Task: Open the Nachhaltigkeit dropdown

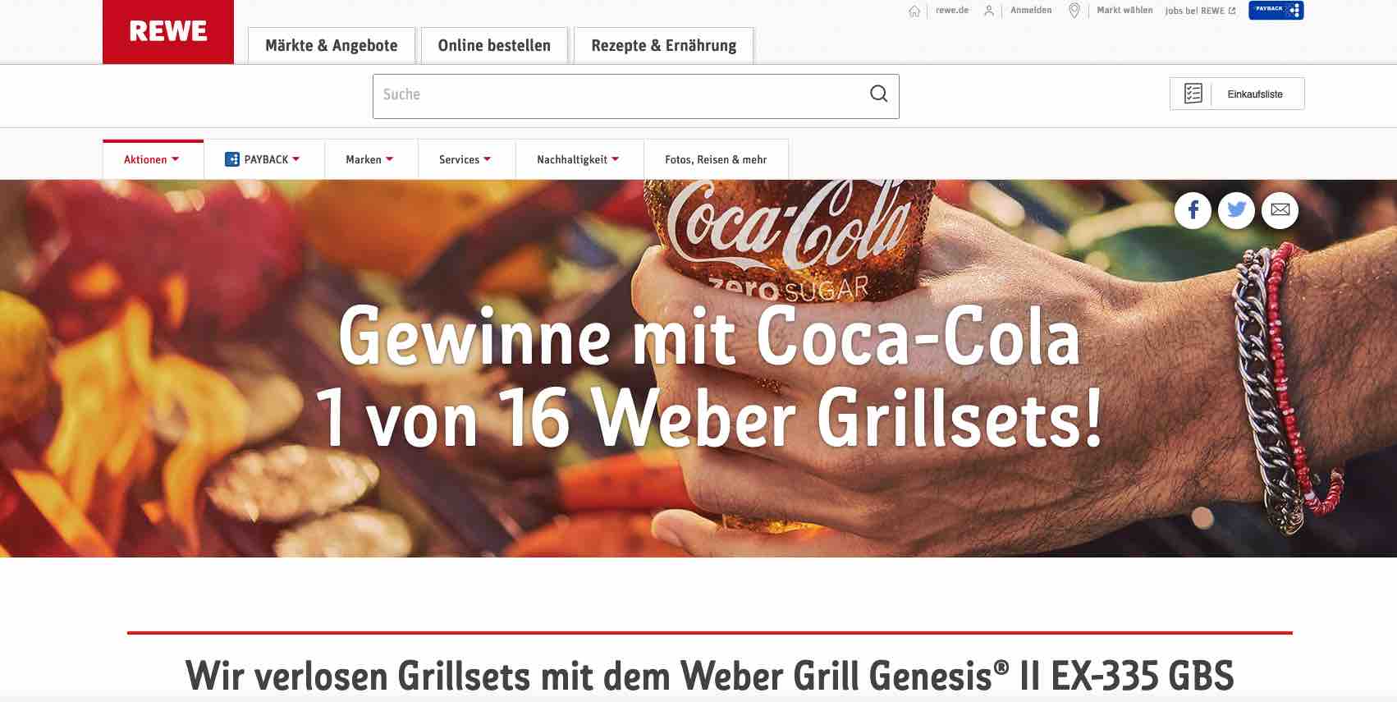Action: click(x=579, y=159)
